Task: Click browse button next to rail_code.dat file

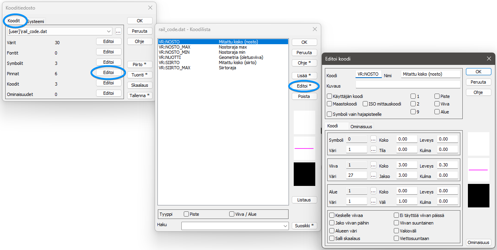Action: 118,31
